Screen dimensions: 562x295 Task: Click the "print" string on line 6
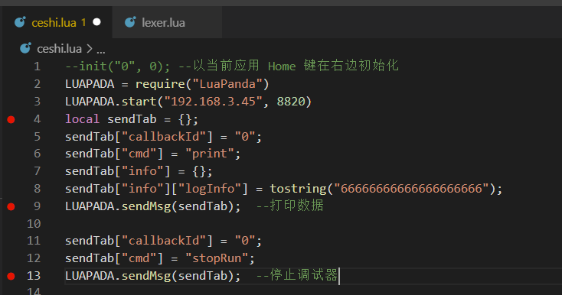210,154
